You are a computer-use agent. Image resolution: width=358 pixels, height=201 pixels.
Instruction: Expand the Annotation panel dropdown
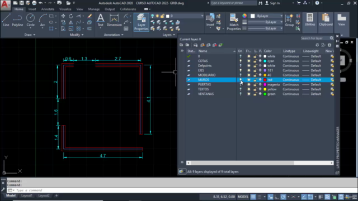tap(114, 35)
